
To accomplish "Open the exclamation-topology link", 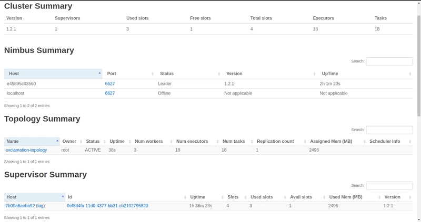I will click(x=26, y=150).
